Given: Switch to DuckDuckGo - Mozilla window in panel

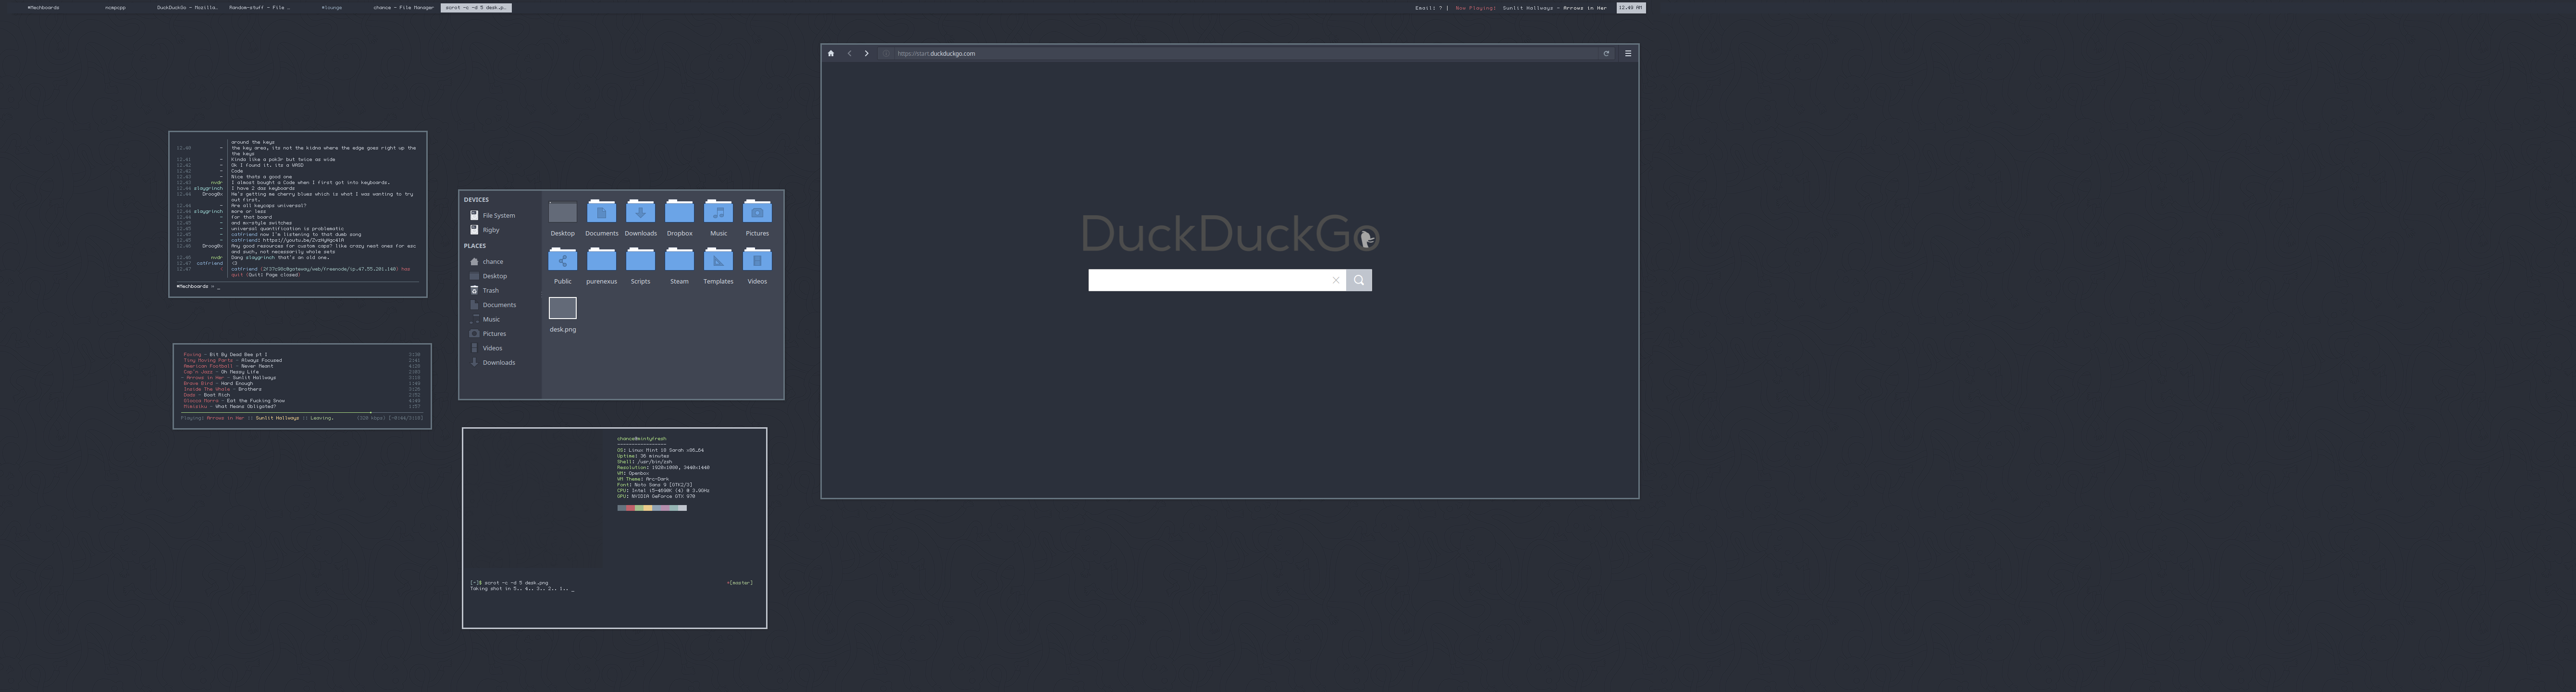Looking at the screenshot, I should pyautogui.click(x=187, y=8).
